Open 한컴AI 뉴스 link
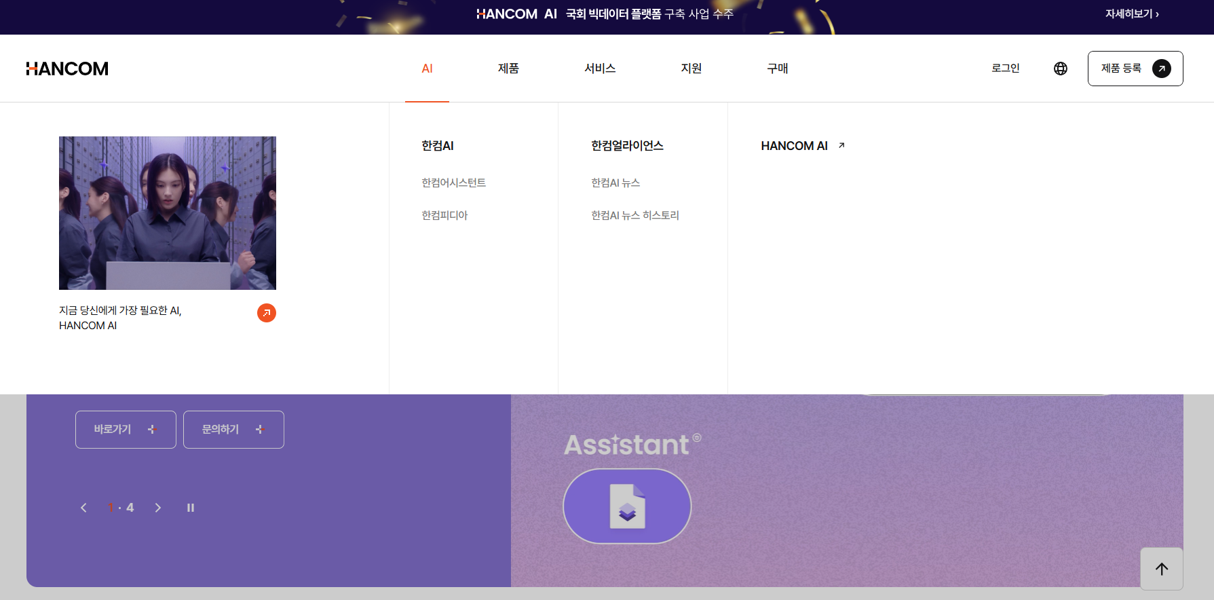This screenshot has height=600, width=1214. point(615,183)
